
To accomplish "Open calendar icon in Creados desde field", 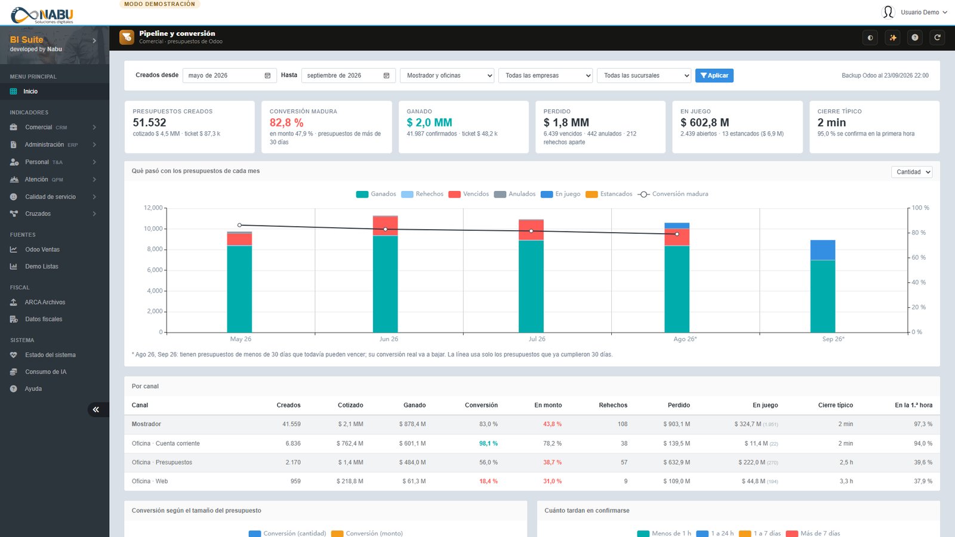I will click(x=267, y=76).
